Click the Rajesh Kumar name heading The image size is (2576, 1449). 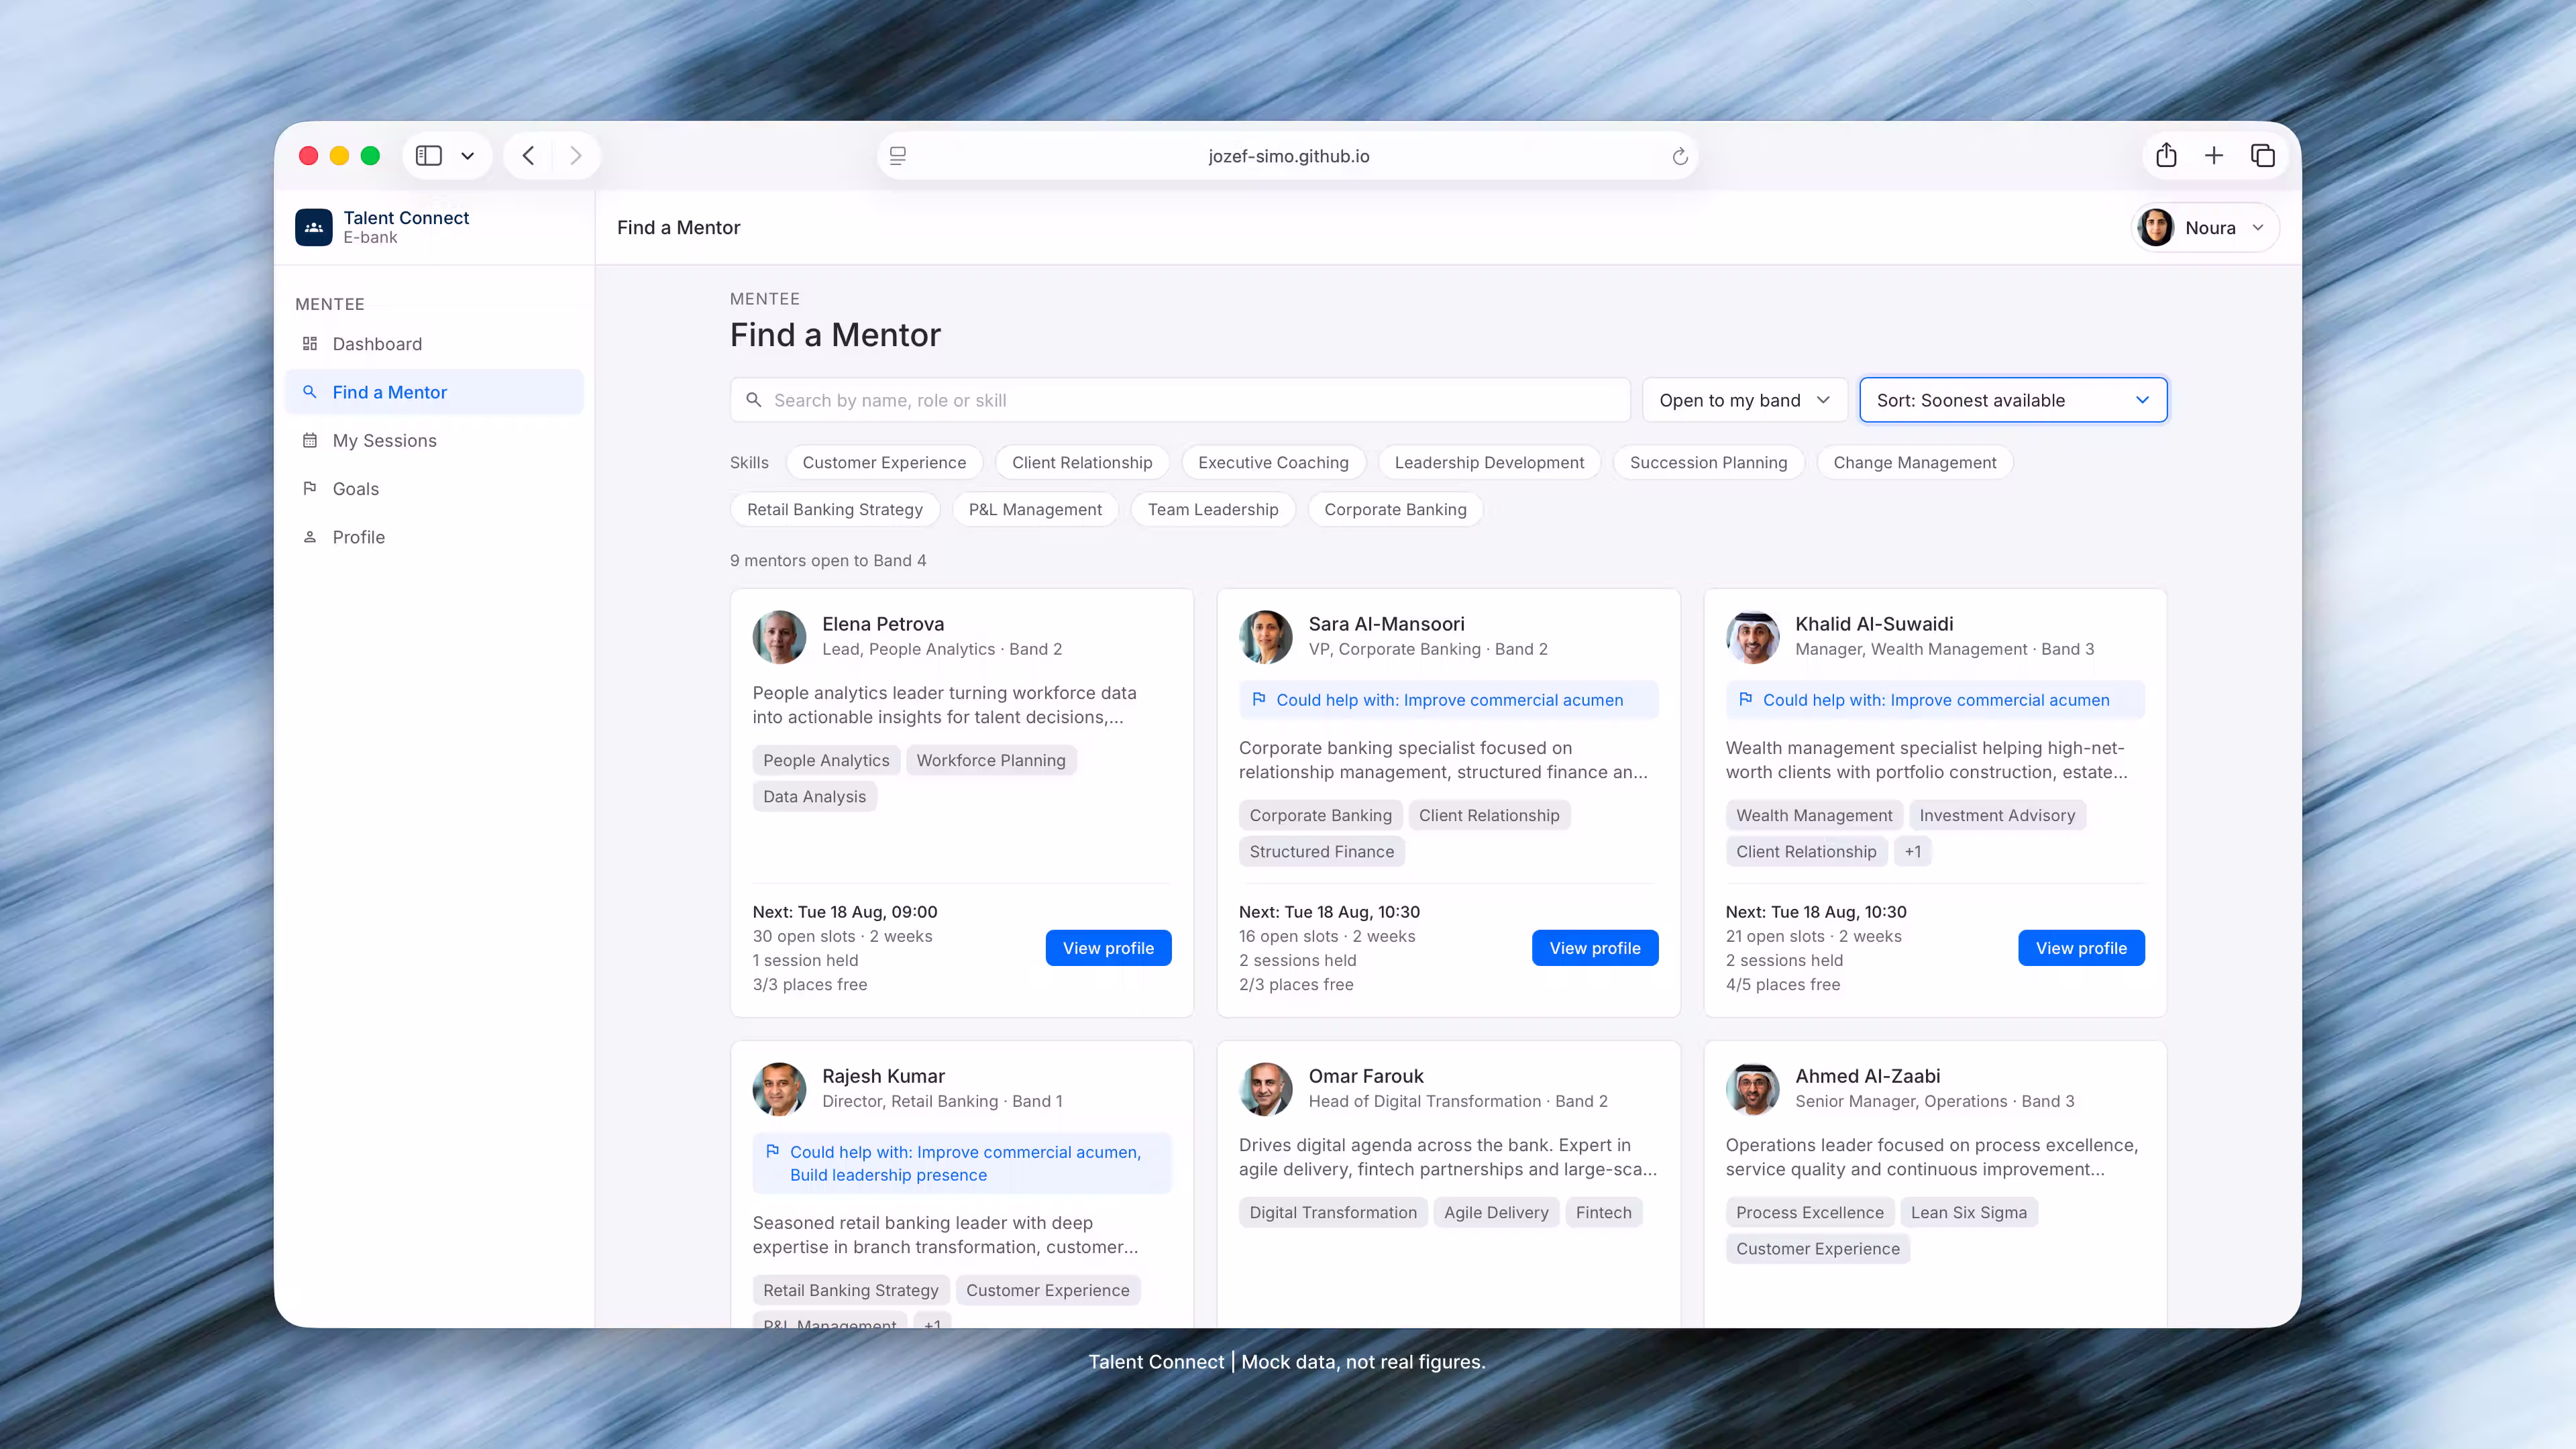(883, 1076)
